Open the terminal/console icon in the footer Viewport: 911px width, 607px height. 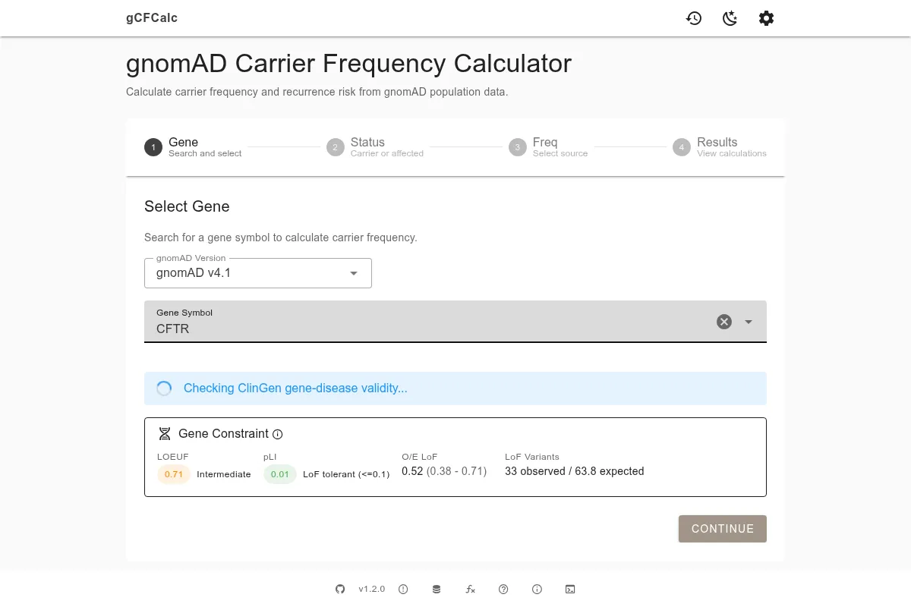point(570,589)
